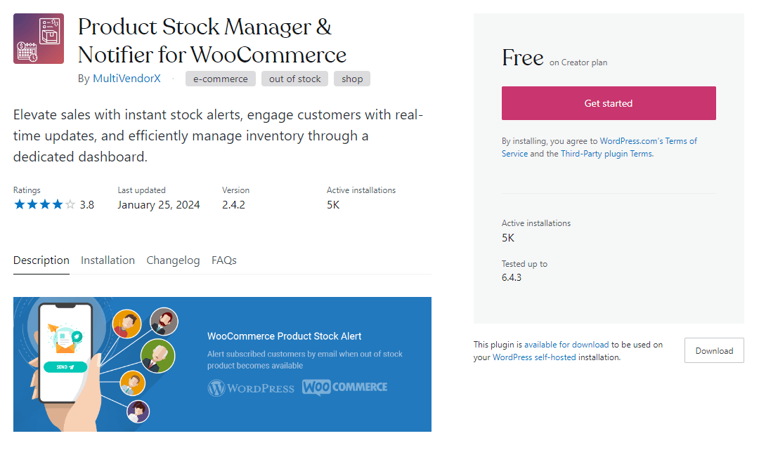Switch to the Installation tab

[x=108, y=260]
